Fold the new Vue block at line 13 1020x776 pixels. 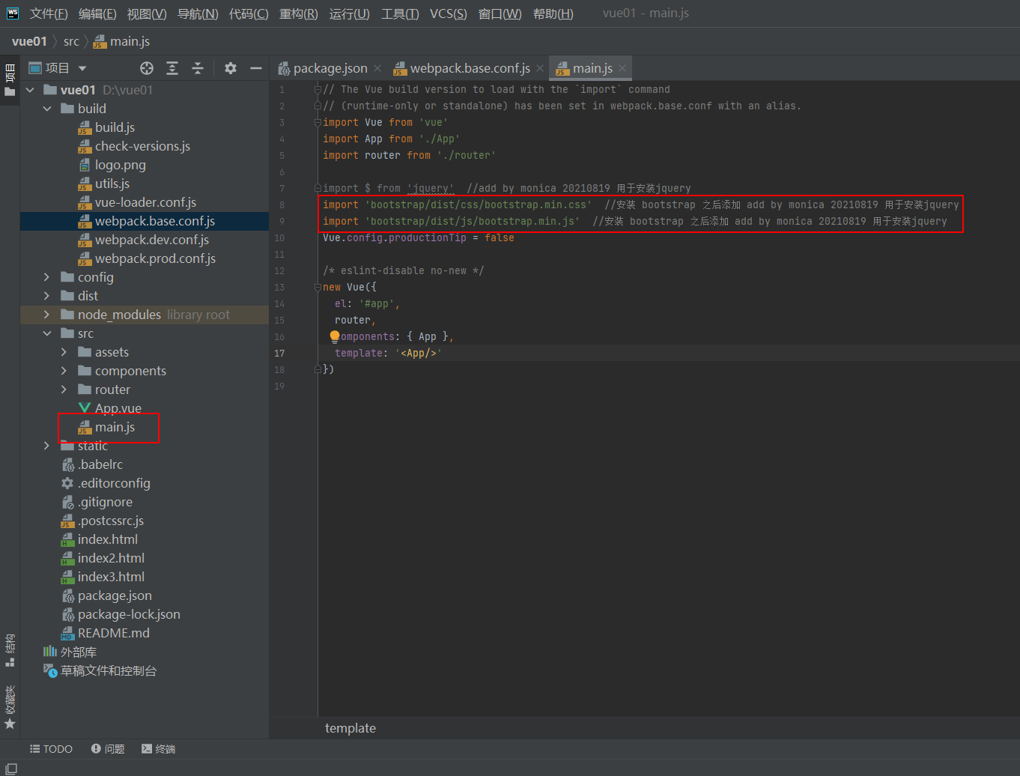pos(318,288)
